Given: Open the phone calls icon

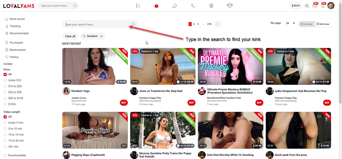Looking at the screenshot, I should point(193,6).
